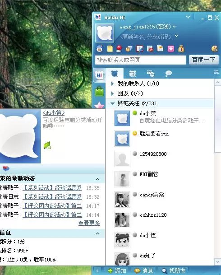Click the green leaf badge in profile card
221x275 pixels.
pyautogui.click(x=47, y=145)
